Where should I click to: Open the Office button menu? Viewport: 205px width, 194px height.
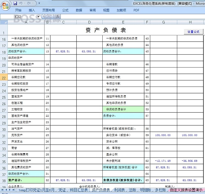pyautogui.click(x=5, y=6)
